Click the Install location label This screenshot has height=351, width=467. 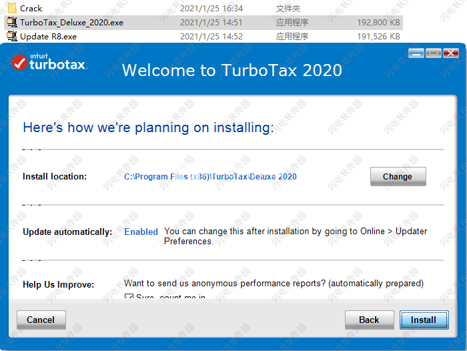tap(55, 177)
